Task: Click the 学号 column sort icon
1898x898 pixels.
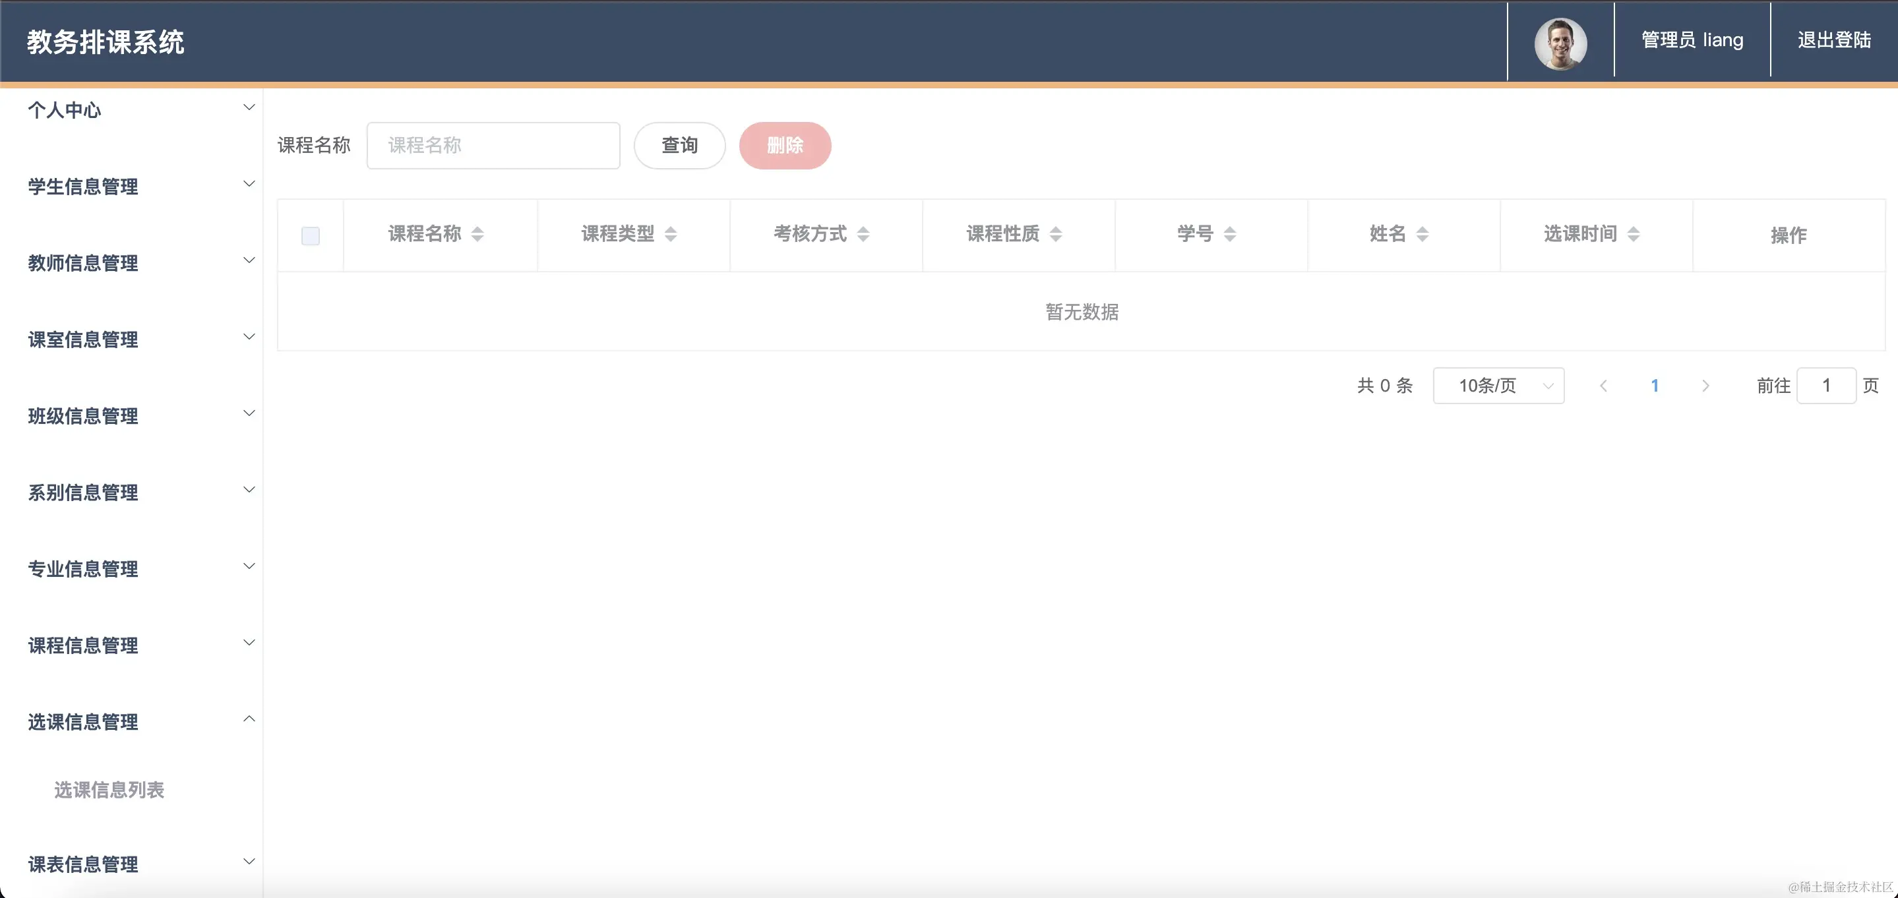Action: click(1230, 234)
